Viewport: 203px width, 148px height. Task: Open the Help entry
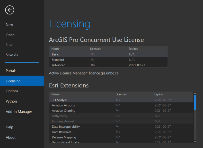(x=9, y=127)
